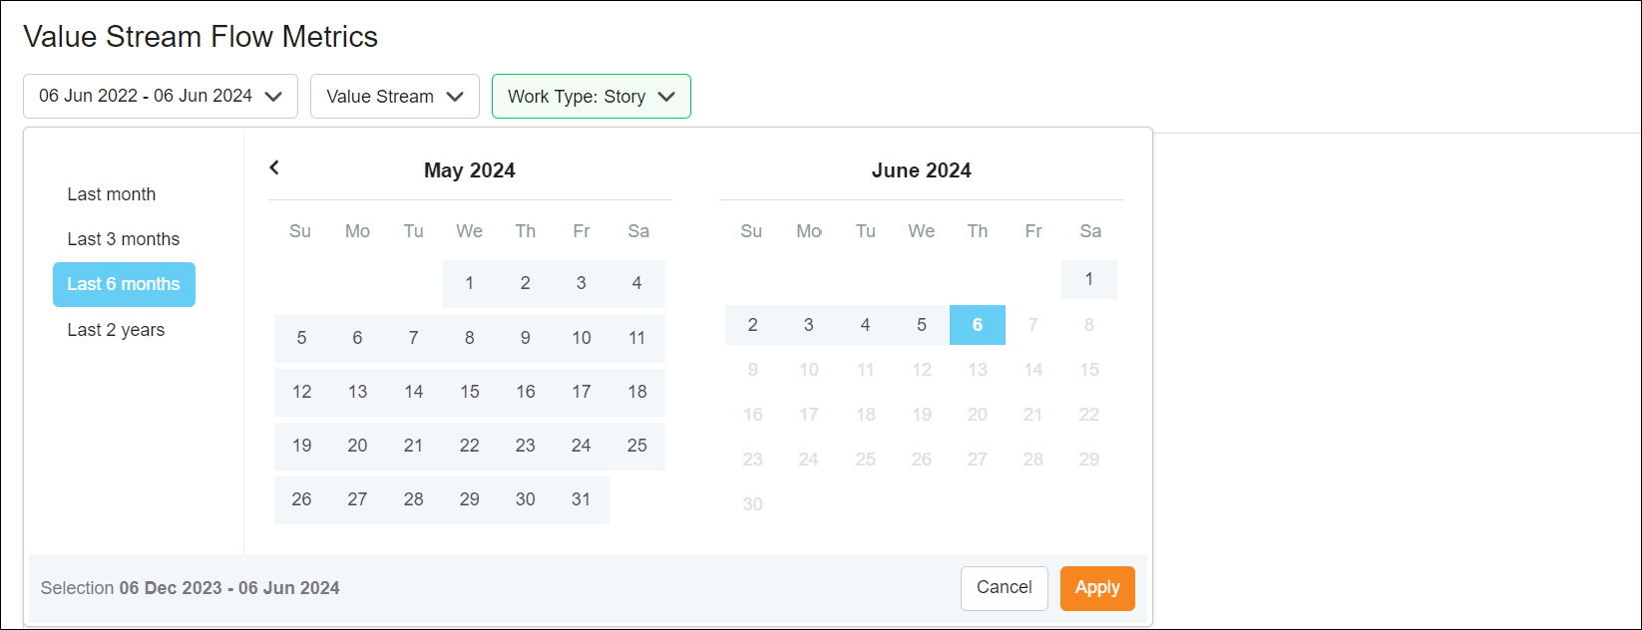
Task: Open the Work Type: Story filter
Action: (592, 97)
